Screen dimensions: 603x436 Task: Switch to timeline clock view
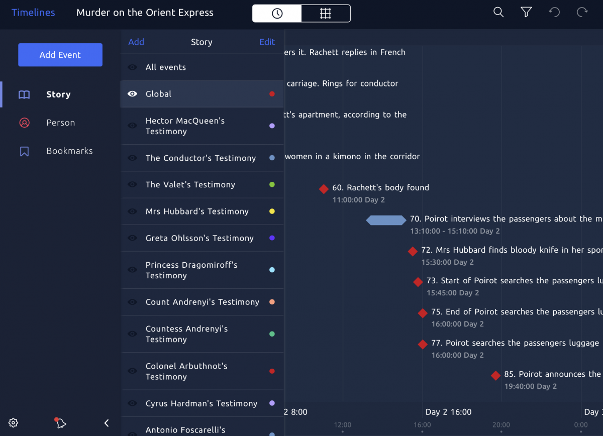276,14
